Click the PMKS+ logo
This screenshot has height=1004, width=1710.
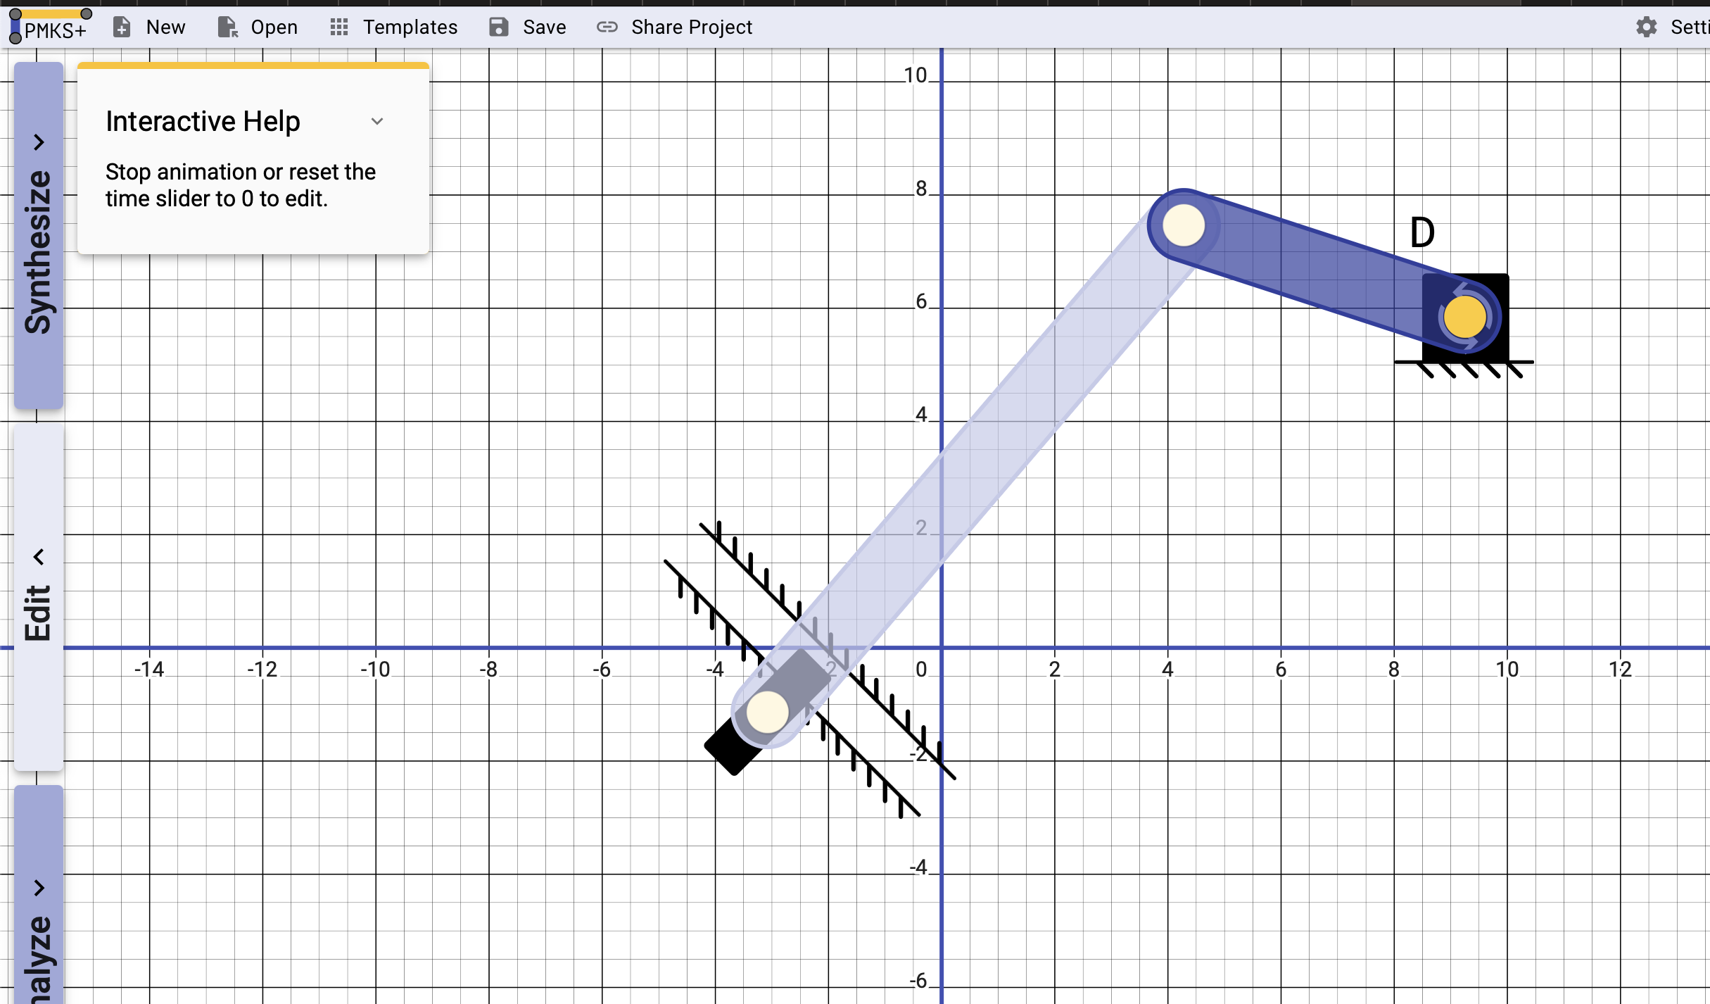[x=49, y=27]
